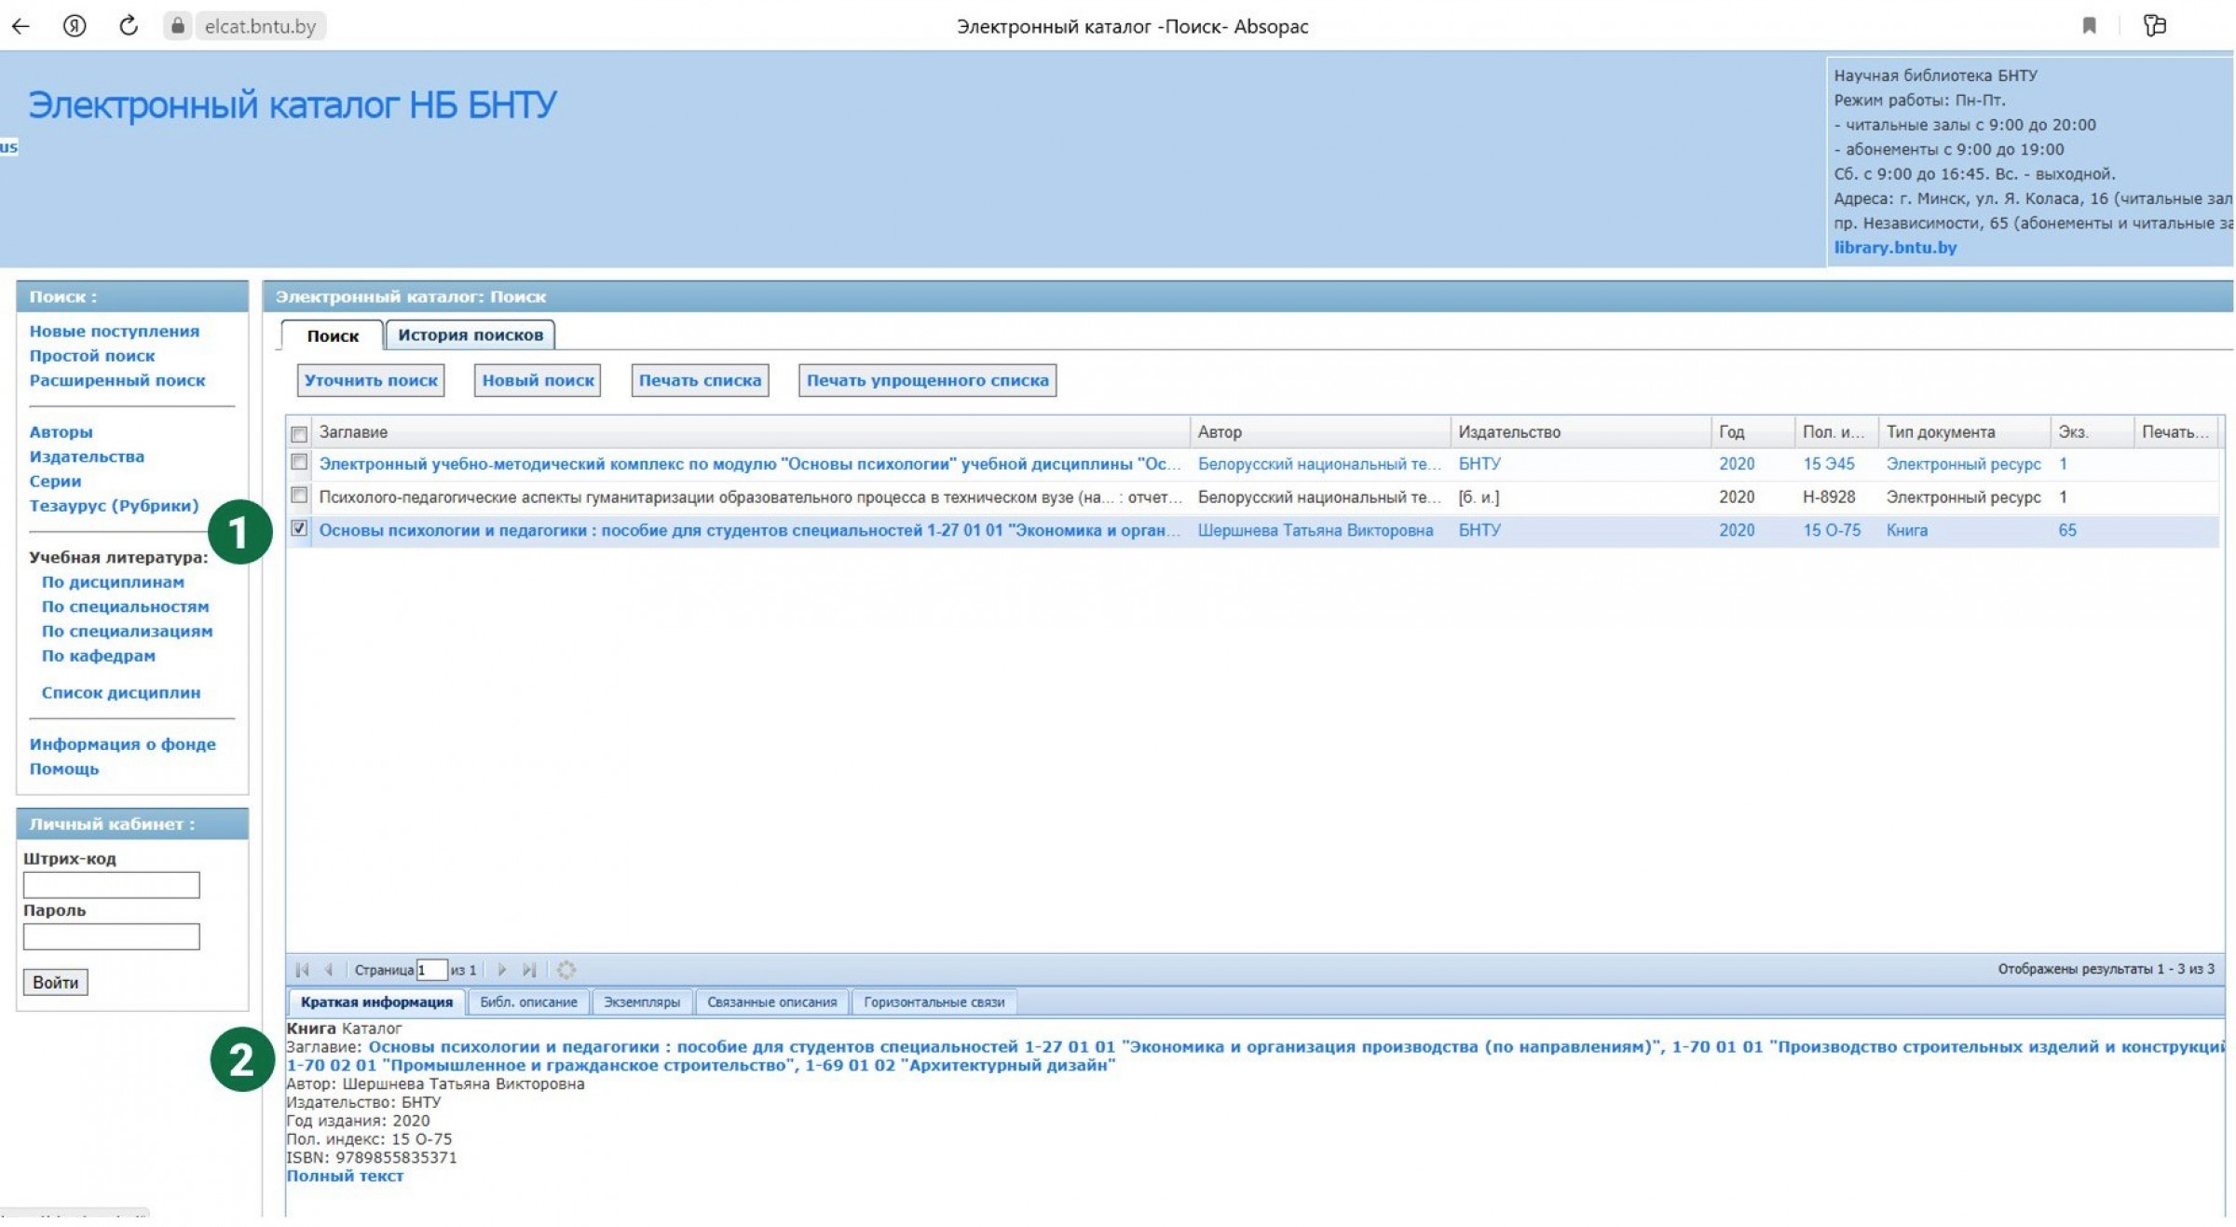Click the bookmark icon in the browser bar
This screenshot has height=1227, width=2236.
pyautogui.click(x=2090, y=26)
